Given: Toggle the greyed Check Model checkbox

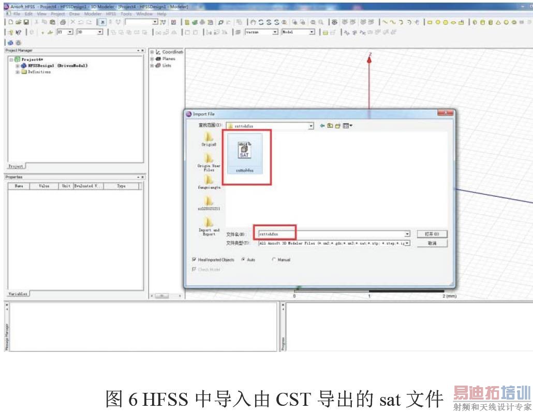Looking at the screenshot, I should pyautogui.click(x=194, y=269).
